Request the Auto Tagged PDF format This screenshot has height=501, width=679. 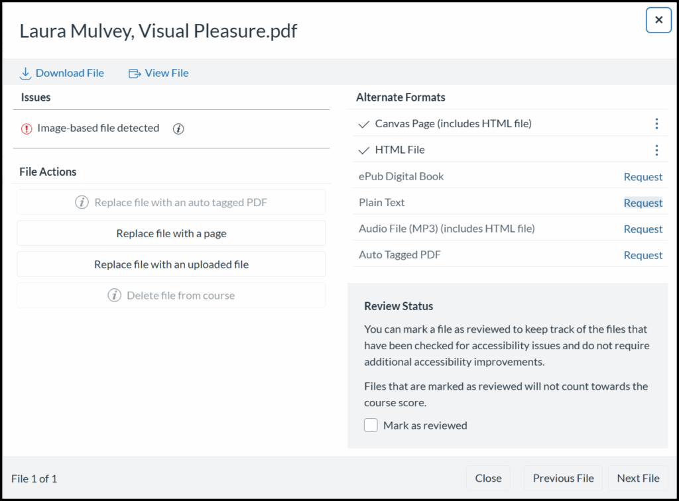coord(643,254)
